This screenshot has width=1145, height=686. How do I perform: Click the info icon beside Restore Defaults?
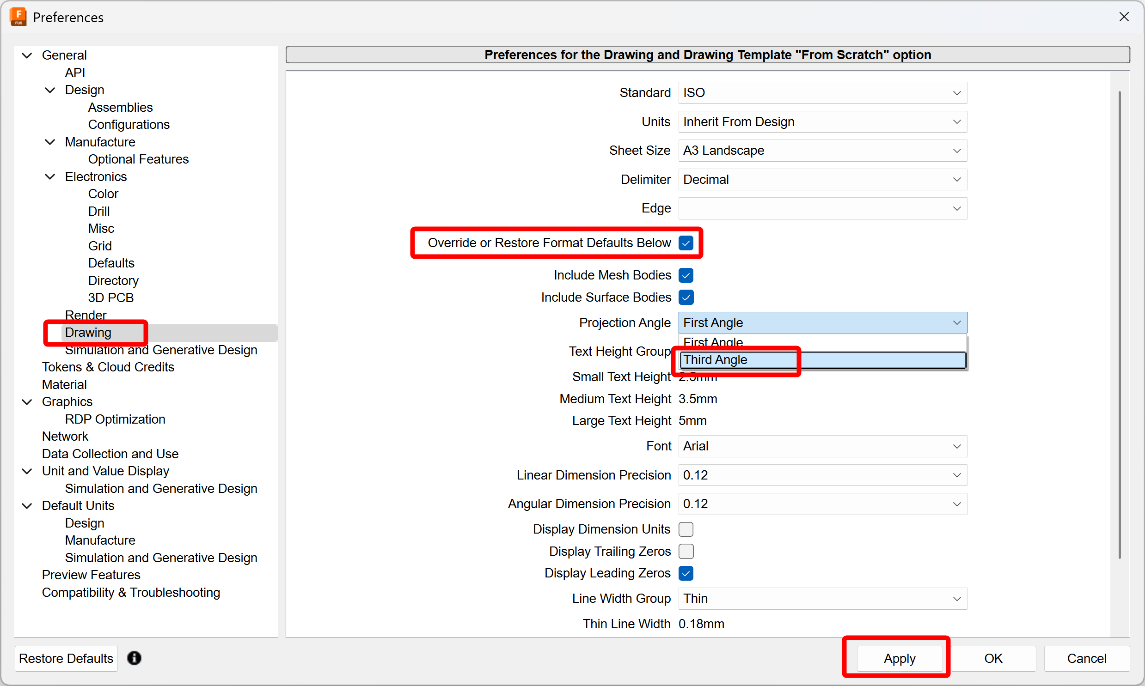point(134,658)
